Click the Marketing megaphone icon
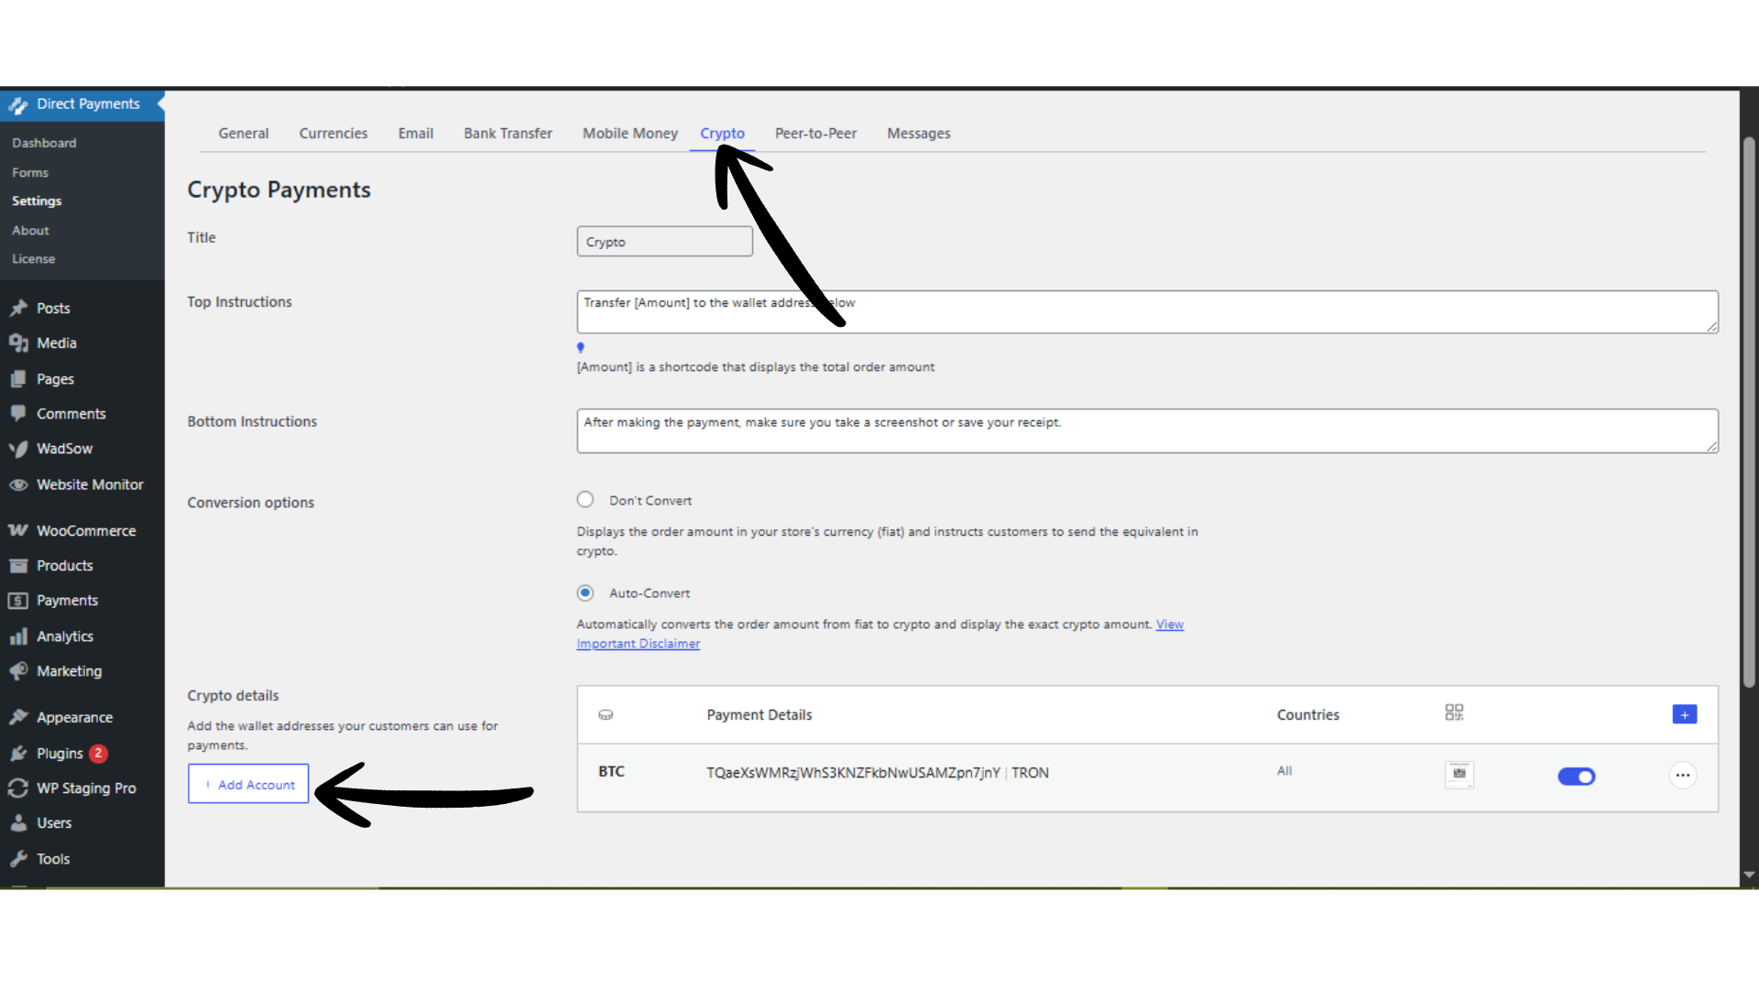Viewport: 1759px width, 989px height. [x=17, y=671]
